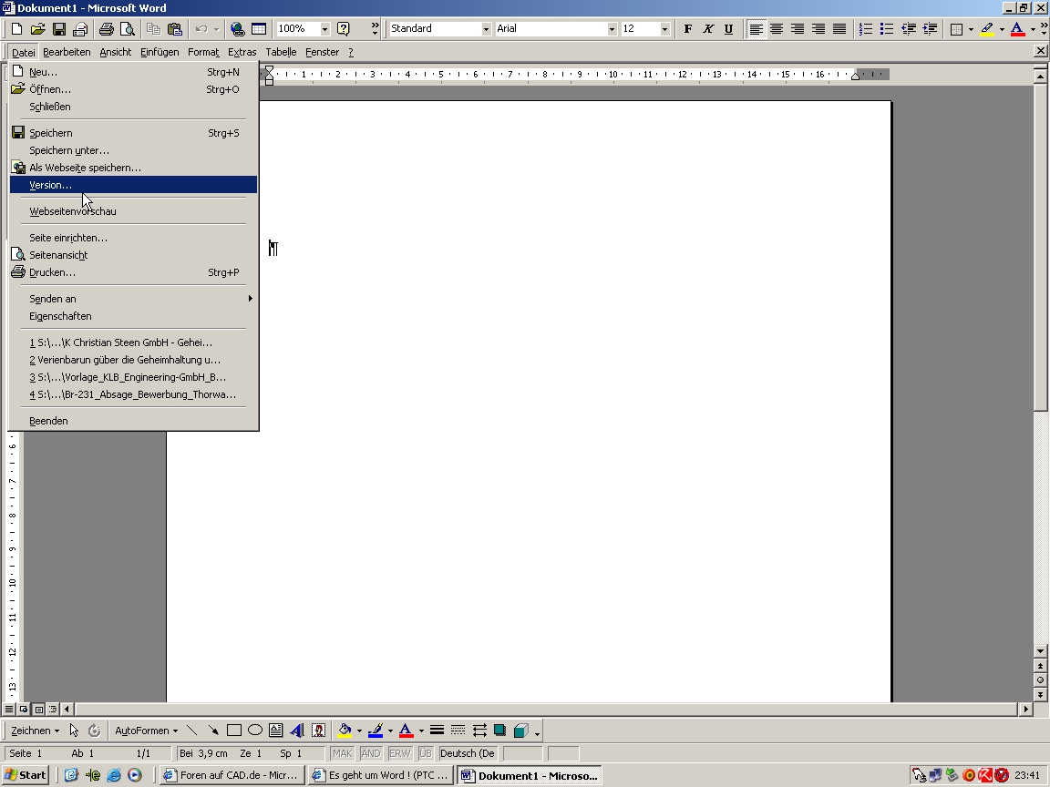This screenshot has height=787, width=1050.
Task: Click the open folder toolbar icon
Action: point(37,29)
